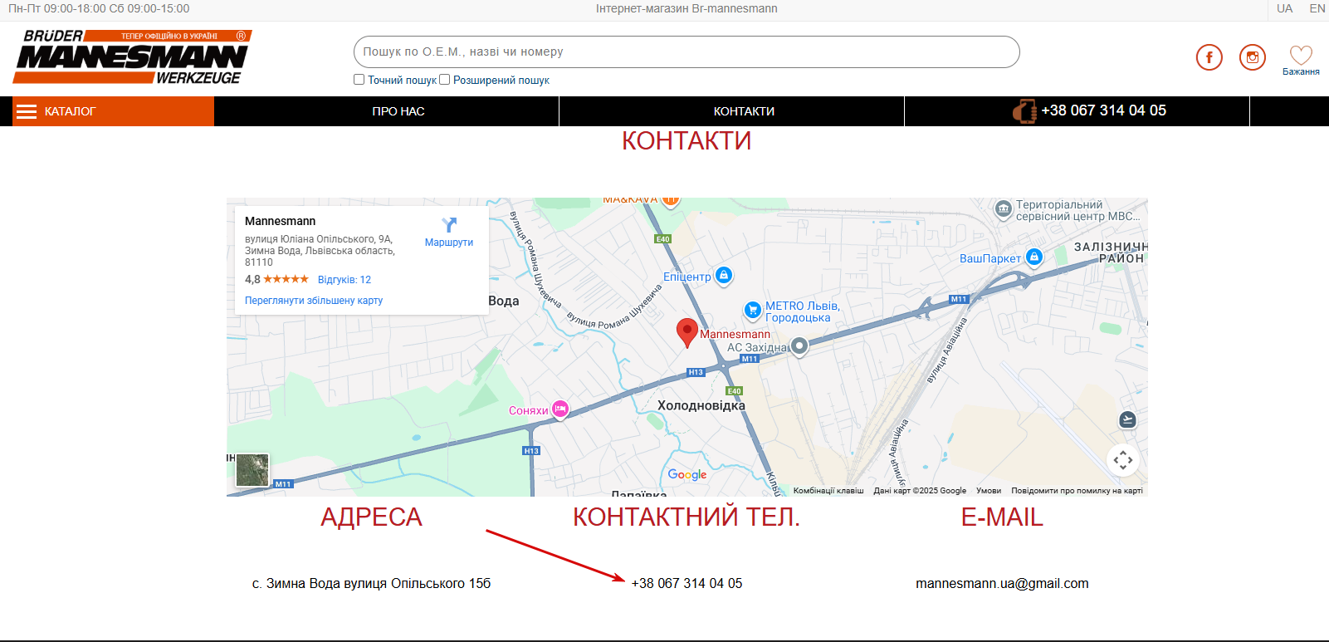Switch language to EN
This screenshot has width=1329, height=642.
1317,8
